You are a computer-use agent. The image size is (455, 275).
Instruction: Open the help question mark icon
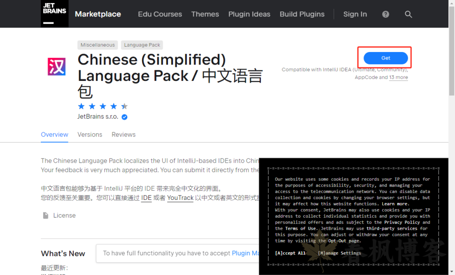point(385,14)
